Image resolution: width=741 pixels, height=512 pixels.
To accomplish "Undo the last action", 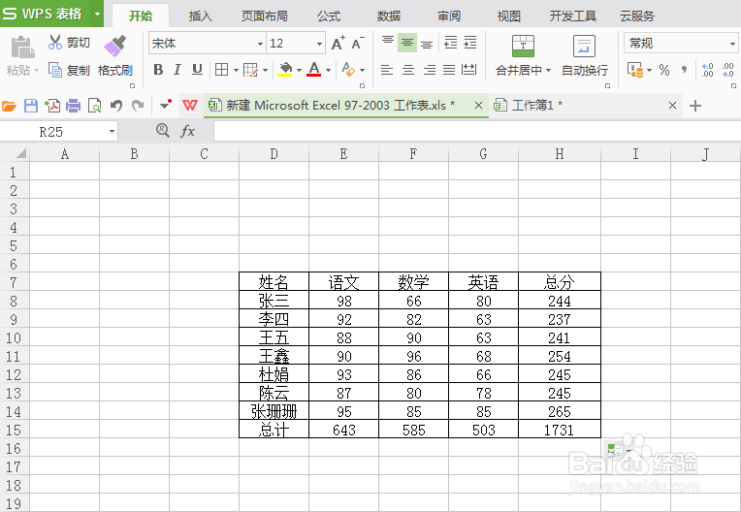I will click(x=116, y=106).
